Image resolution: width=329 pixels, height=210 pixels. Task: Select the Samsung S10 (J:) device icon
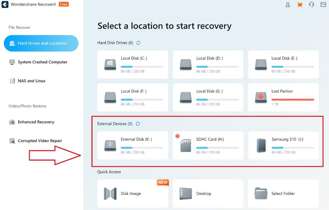click(261, 145)
